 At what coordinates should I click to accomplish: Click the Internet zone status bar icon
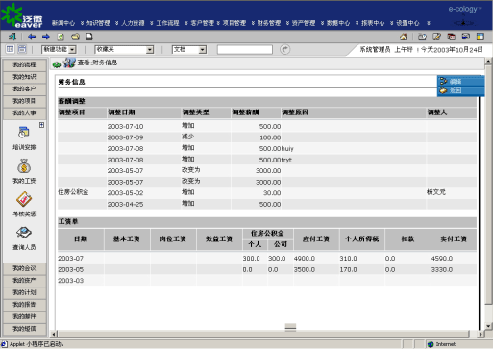click(431, 344)
